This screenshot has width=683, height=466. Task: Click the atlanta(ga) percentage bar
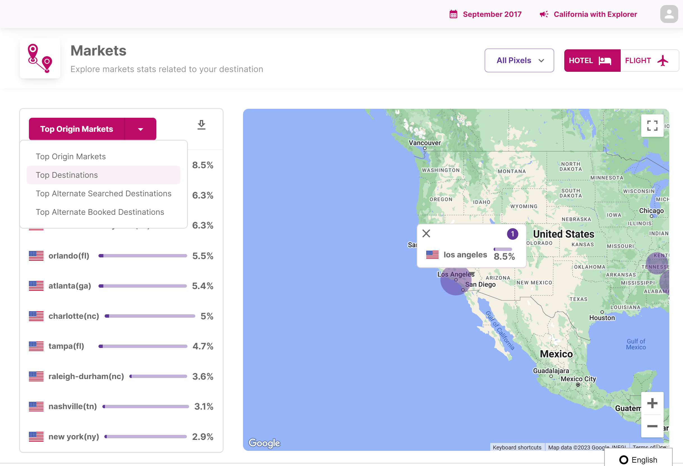(143, 286)
